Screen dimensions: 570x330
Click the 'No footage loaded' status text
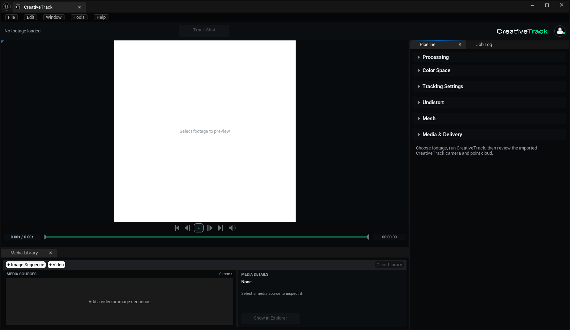pyautogui.click(x=23, y=31)
